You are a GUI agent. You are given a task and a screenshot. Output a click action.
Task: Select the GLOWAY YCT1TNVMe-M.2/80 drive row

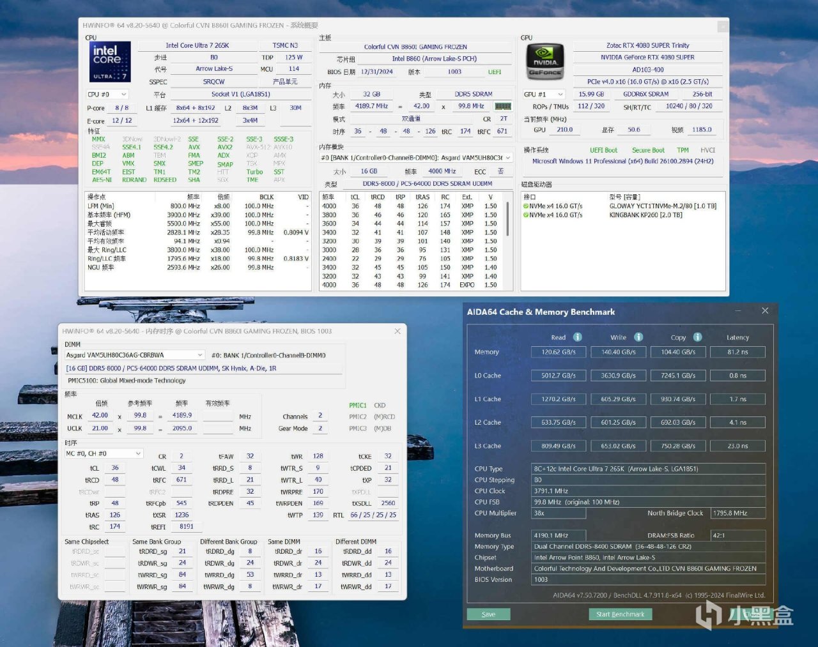click(x=623, y=206)
